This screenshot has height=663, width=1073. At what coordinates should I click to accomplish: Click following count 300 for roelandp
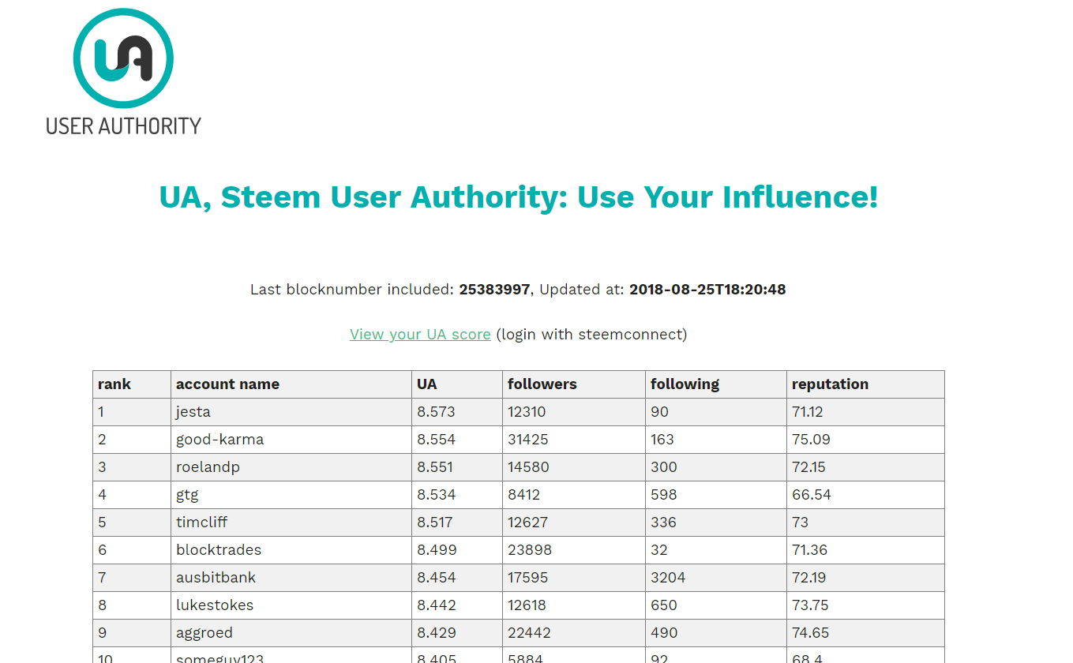tap(664, 467)
